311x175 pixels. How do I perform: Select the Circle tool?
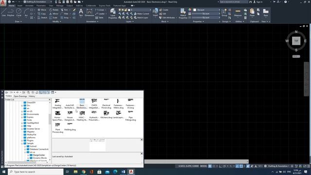pos(18,13)
